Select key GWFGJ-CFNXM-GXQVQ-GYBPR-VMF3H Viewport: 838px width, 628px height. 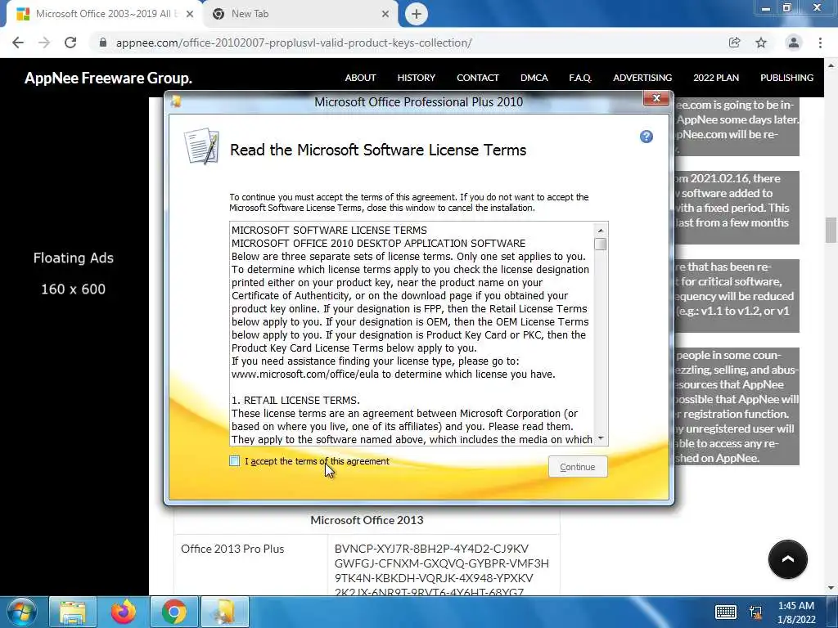(x=441, y=563)
